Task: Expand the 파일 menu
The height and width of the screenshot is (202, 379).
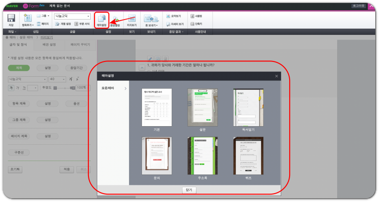Action: [x=12, y=32]
